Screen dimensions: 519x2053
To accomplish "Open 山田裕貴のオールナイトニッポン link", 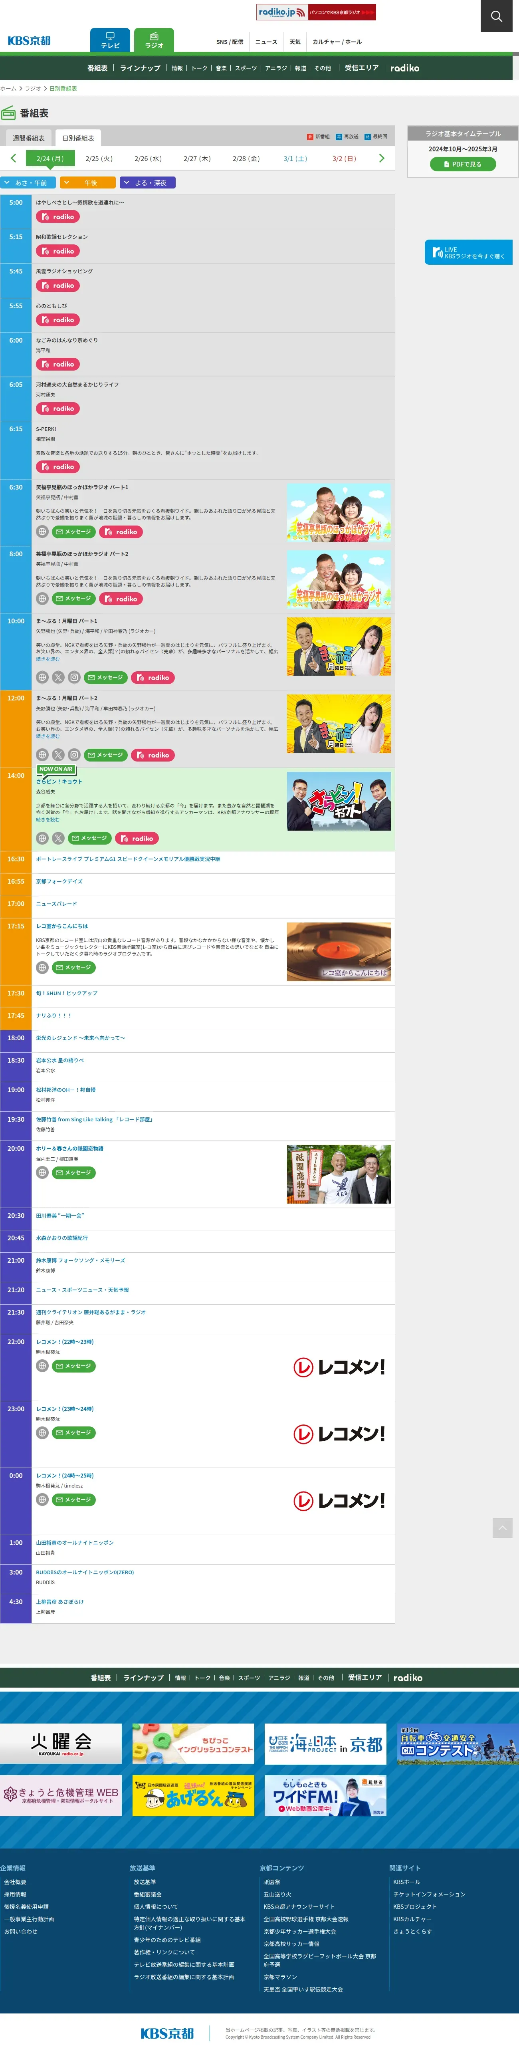I will coord(75,1543).
